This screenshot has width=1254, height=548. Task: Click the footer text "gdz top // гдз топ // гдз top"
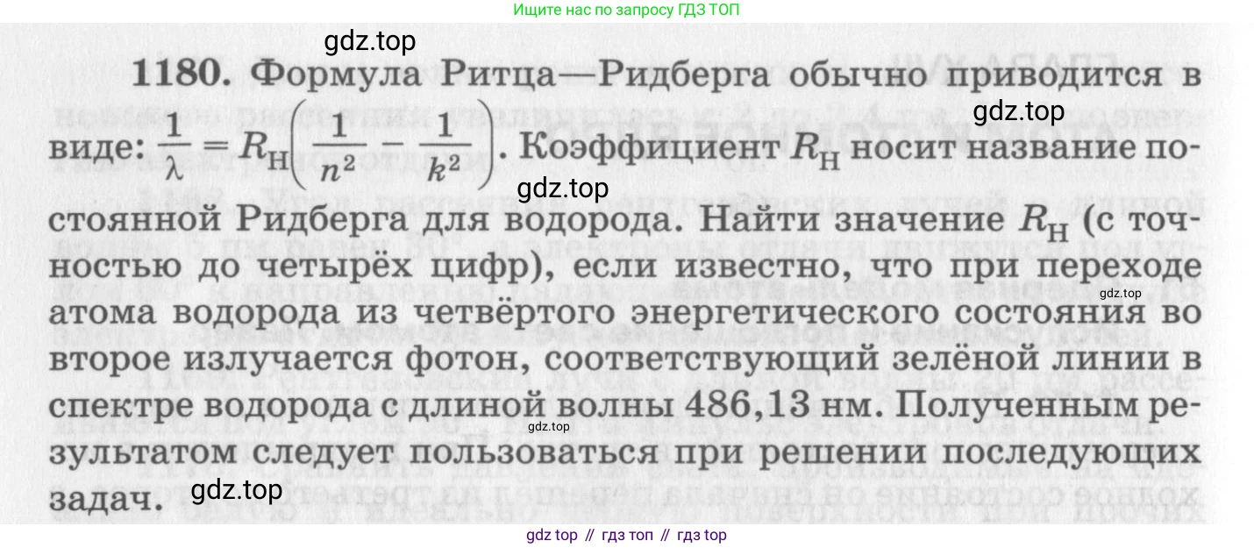(x=626, y=535)
